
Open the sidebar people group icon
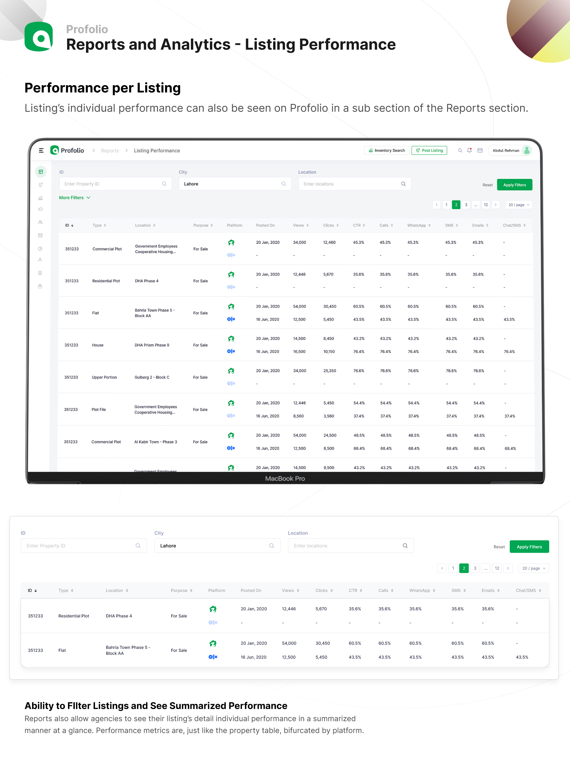(x=40, y=222)
